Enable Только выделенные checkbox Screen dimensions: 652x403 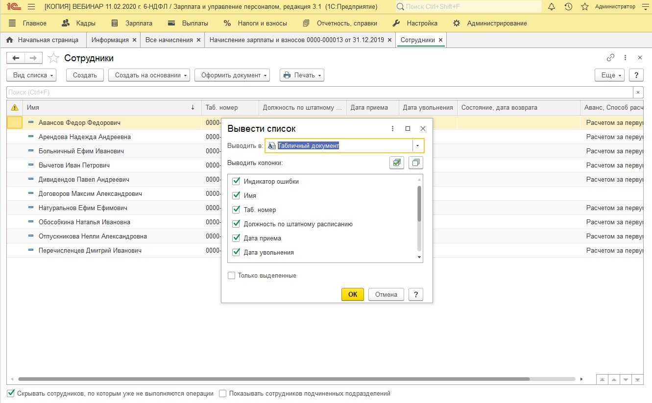(232, 276)
